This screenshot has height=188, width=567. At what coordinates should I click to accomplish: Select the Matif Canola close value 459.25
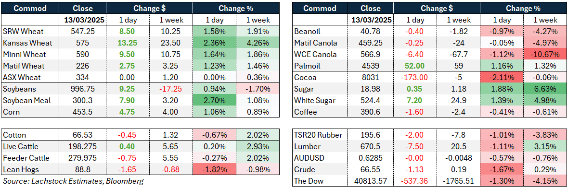(x=372, y=43)
